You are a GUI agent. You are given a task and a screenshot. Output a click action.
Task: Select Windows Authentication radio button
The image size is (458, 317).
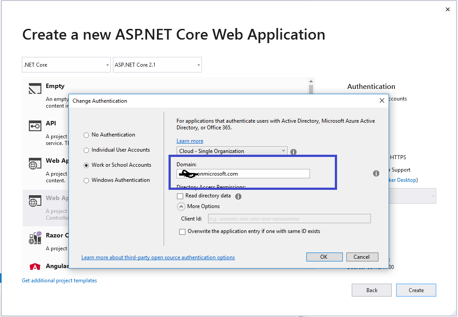(86, 181)
